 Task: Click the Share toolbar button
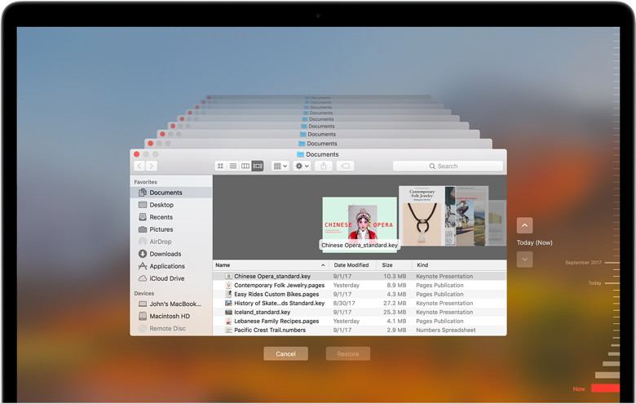pos(323,166)
